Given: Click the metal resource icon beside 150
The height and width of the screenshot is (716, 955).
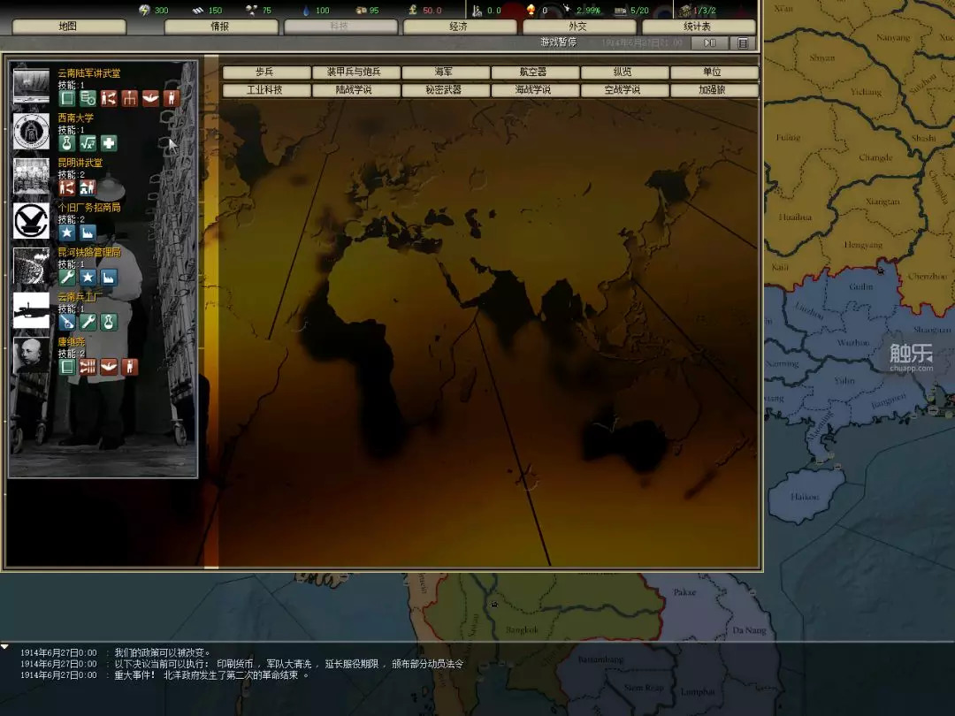Looking at the screenshot, I should [198, 10].
